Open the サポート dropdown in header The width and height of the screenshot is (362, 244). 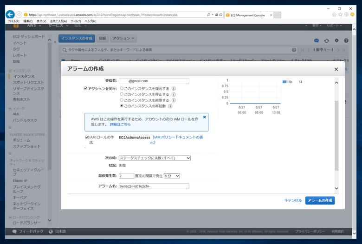coord(334,26)
